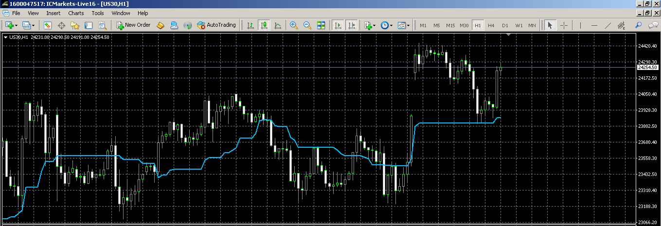Tile chart windows icon
The width and height of the screenshot is (661, 226).
[x=321, y=25]
